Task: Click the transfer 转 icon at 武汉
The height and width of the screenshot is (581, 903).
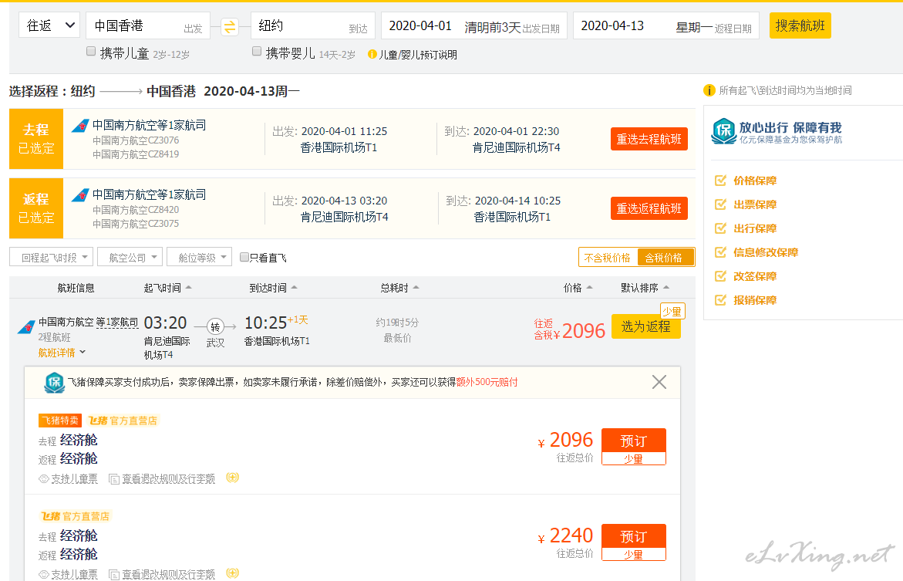Action: 215,327
